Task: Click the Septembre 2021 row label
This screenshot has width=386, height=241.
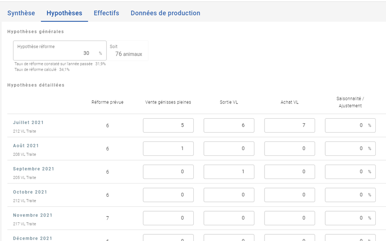Action: 33,169
